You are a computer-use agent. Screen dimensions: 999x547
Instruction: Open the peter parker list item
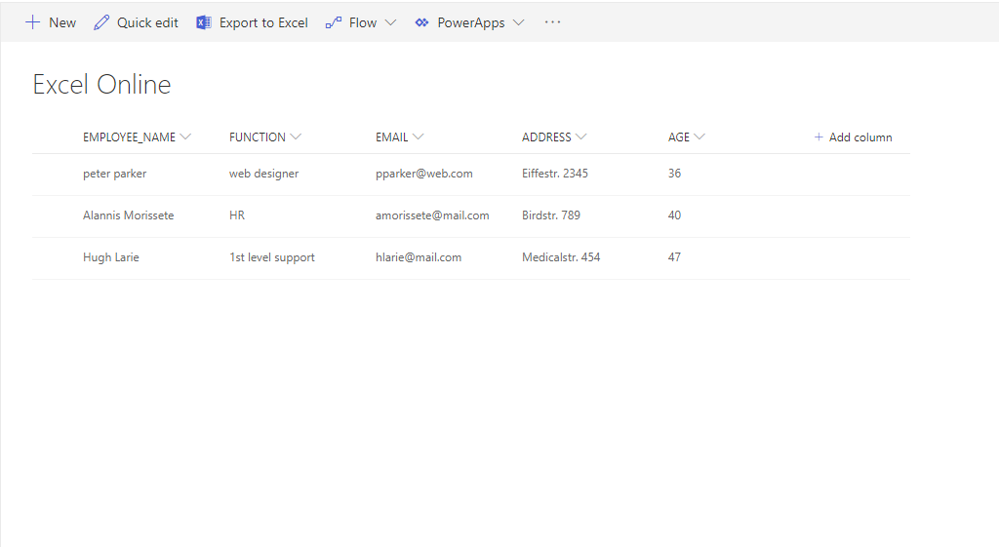click(114, 174)
